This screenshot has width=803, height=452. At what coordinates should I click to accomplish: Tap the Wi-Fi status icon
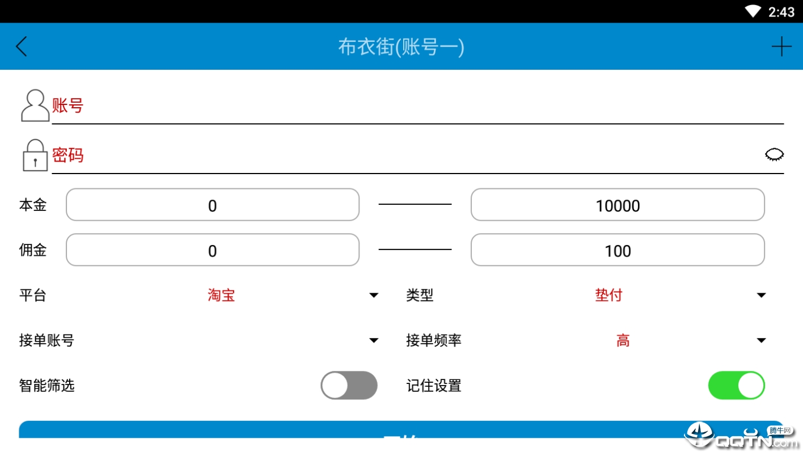click(x=753, y=11)
